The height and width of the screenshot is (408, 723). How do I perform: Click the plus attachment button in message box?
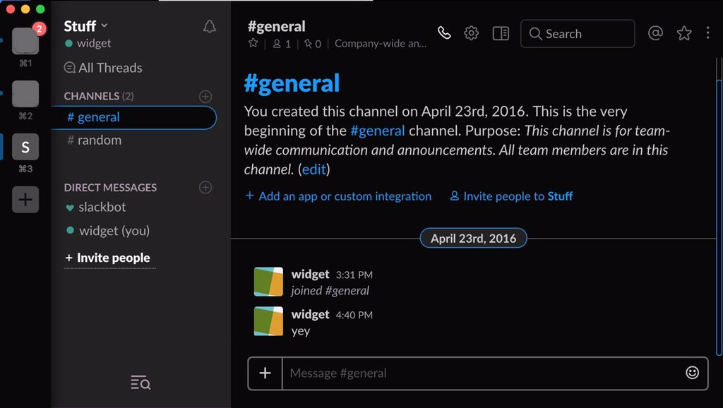265,373
